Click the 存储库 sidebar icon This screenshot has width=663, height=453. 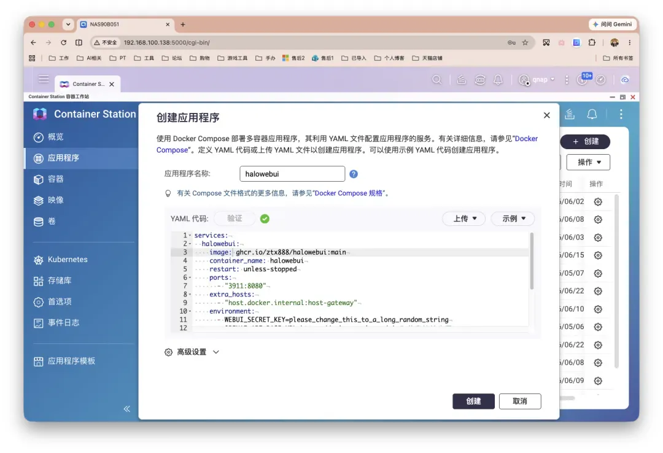(x=39, y=281)
